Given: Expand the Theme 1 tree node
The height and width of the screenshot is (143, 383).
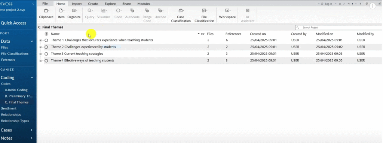Looking at the screenshot, I should tap(40, 40).
